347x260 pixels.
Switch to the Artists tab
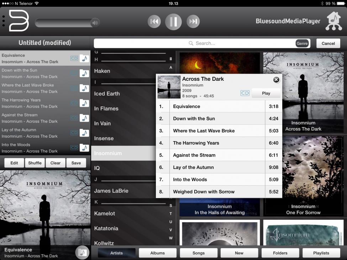[116, 253]
